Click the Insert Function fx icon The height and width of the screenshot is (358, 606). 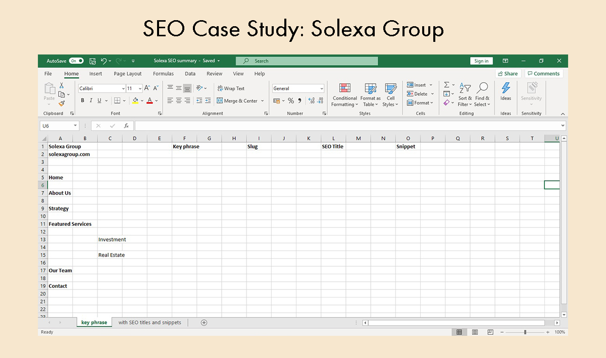[x=126, y=126]
